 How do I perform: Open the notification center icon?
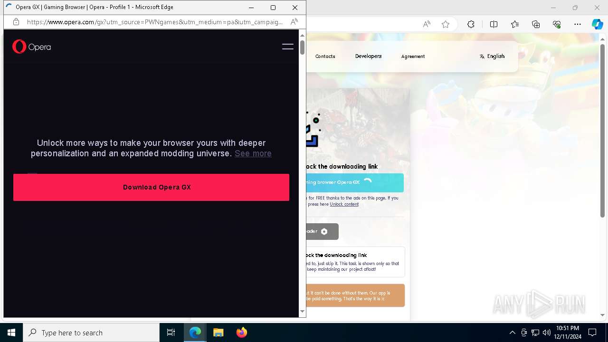click(x=592, y=332)
